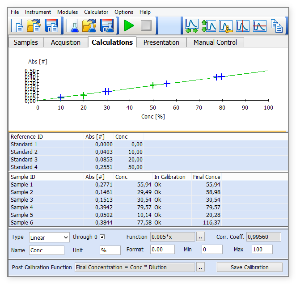Click the copy pages icon in toolbar
The width and height of the screenshot is (296, 284).
click(x=277, y=26)
